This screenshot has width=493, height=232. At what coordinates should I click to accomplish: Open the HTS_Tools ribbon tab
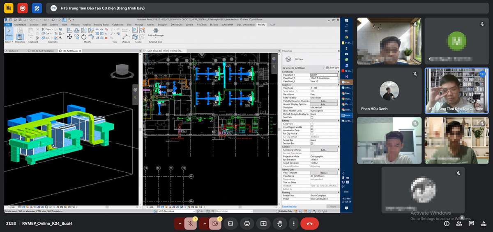[202, 25]
